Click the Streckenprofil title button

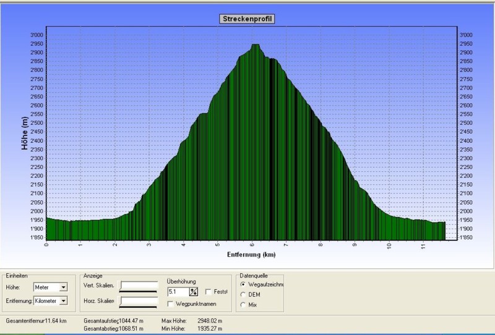point(247,19)
